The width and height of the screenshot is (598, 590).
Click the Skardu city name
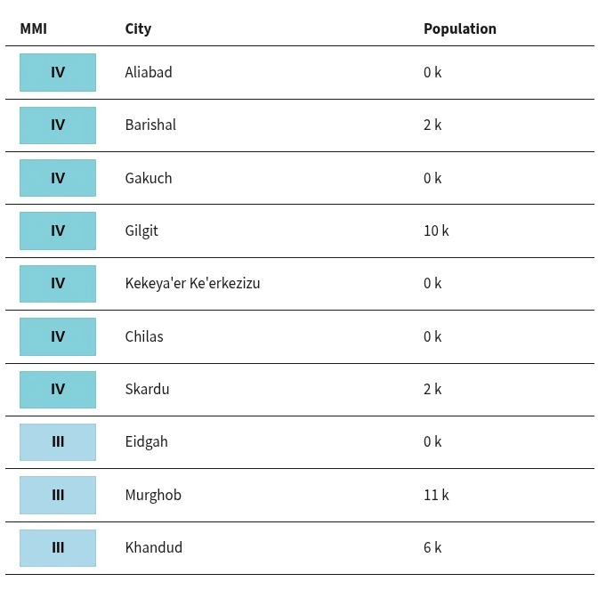(147, 389)
